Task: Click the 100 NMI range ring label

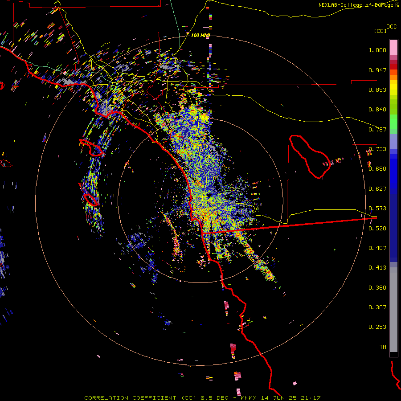Action: click(x=200, y=35)
